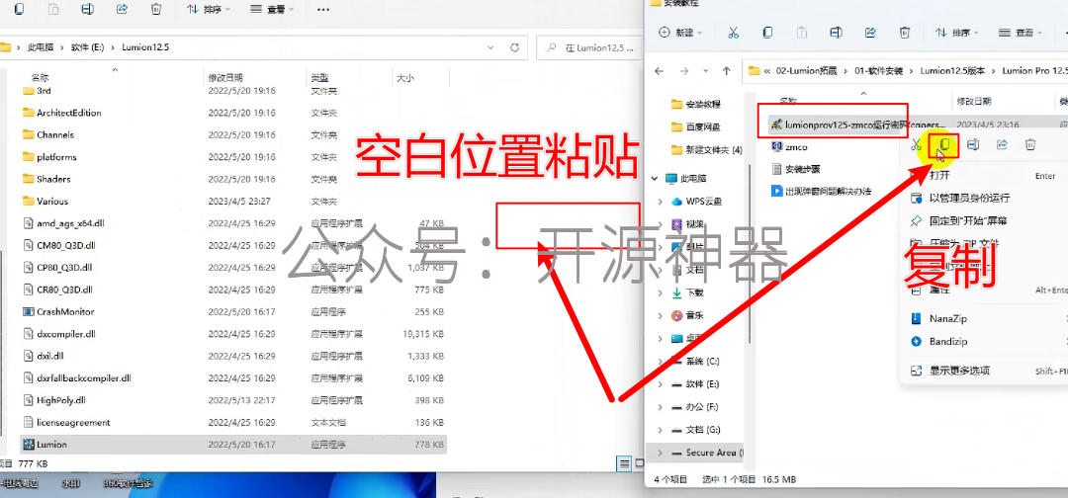Open the 排序 sort dropdown in right window

point(957,32)
